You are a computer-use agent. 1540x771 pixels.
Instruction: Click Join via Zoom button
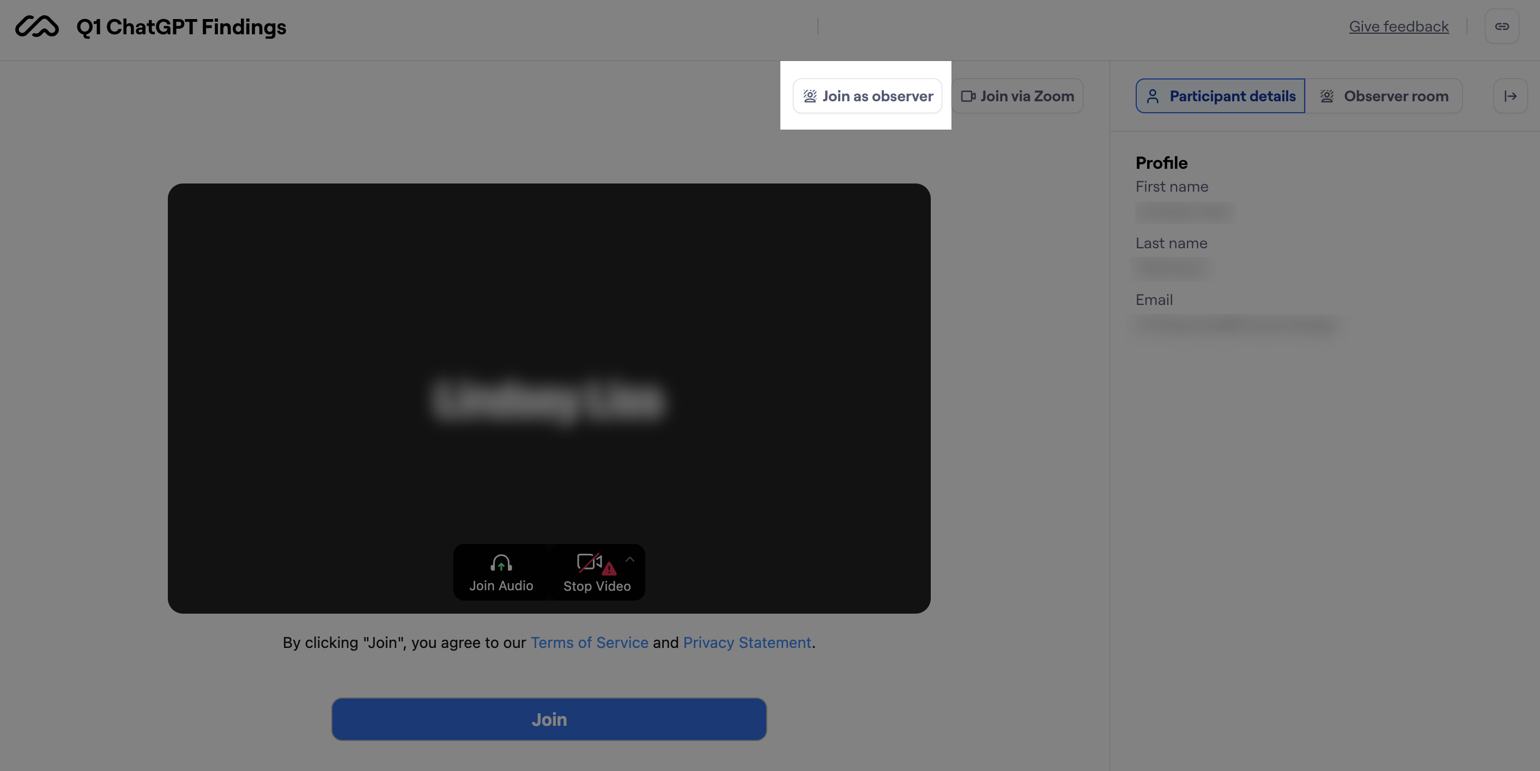point(1017,96)
